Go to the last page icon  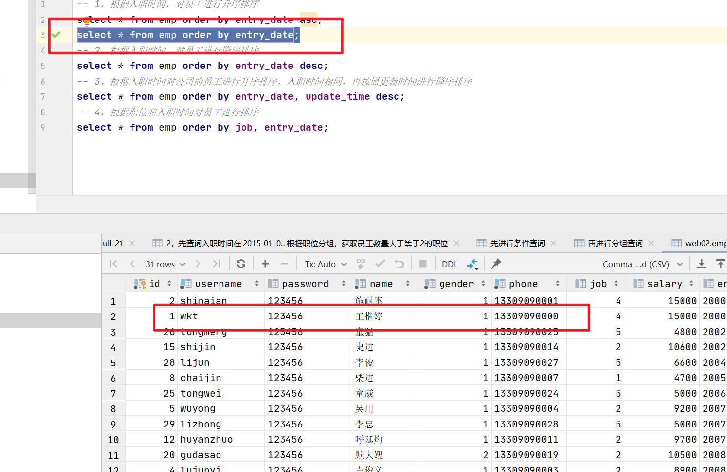click(x=216, y=264)
